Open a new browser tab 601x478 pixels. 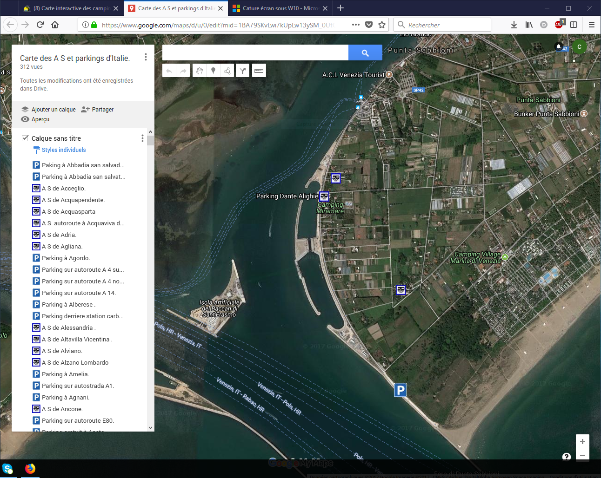tap(341, 8)
